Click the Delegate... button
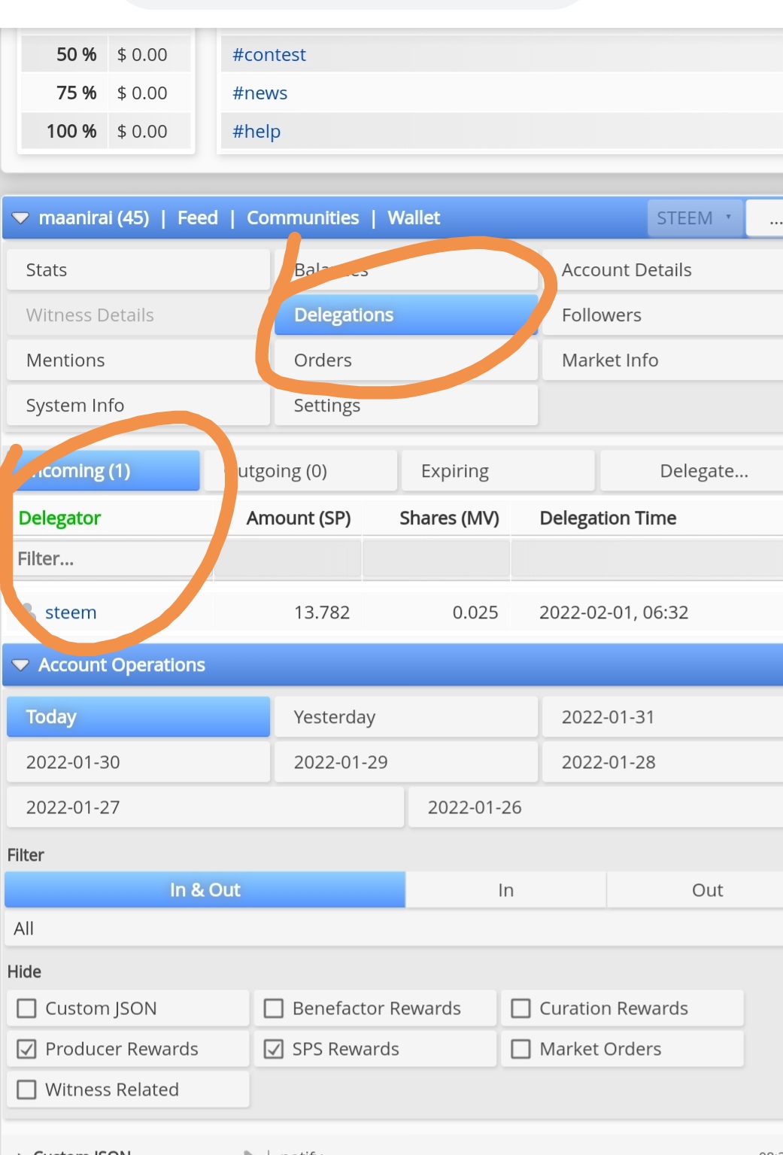Viewport: 783px width, 1155px height. [x=692, y=471]
